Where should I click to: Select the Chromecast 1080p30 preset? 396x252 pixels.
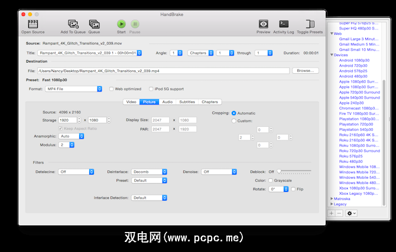pyautogui.click(x=359, y=108)
